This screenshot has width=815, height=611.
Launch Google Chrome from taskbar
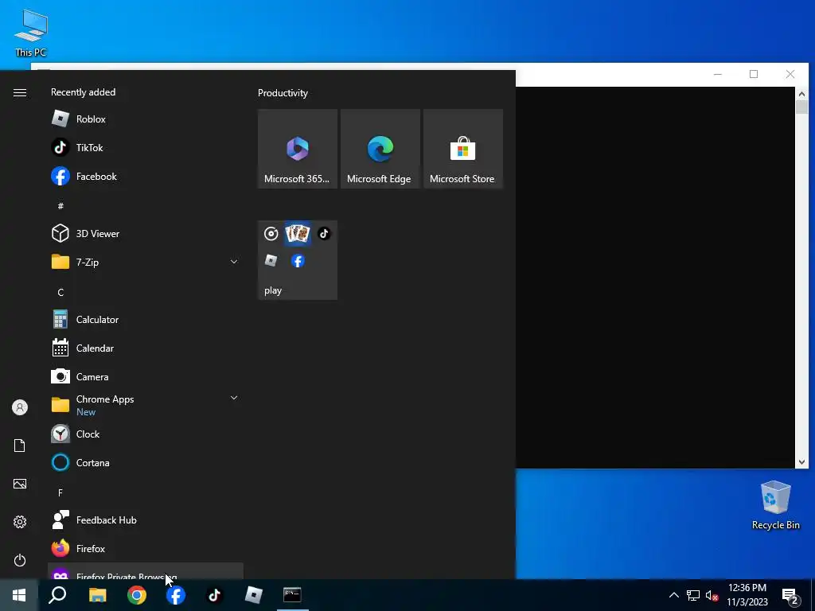(x=137, y=595)
